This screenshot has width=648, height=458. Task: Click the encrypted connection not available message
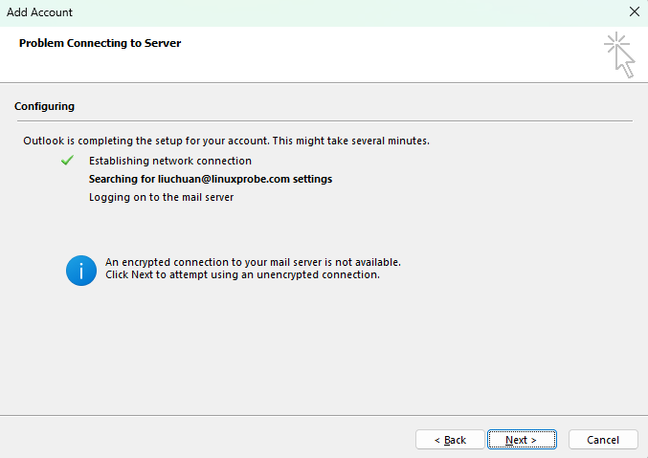pos(253,262)
